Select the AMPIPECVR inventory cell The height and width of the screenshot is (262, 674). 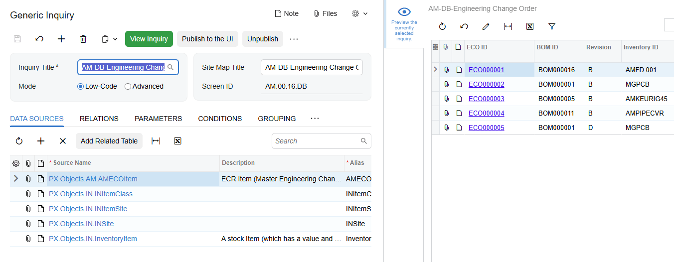(647, 113)
